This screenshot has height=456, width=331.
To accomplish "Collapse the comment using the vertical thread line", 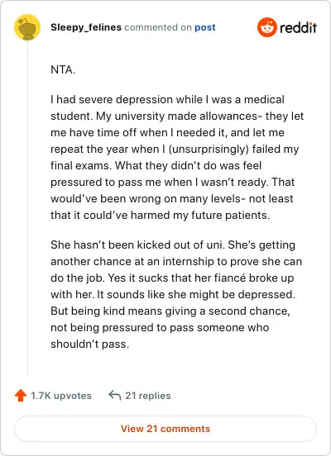I will point(27,208).
